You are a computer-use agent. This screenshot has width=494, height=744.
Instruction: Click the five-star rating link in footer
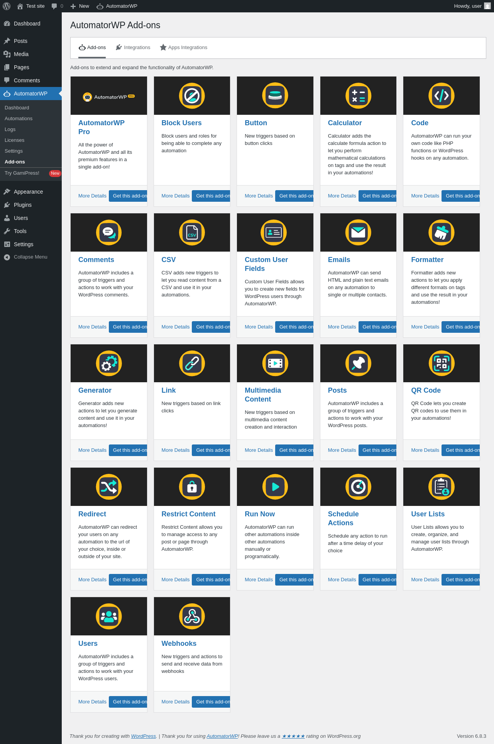[x=293, y=736]
